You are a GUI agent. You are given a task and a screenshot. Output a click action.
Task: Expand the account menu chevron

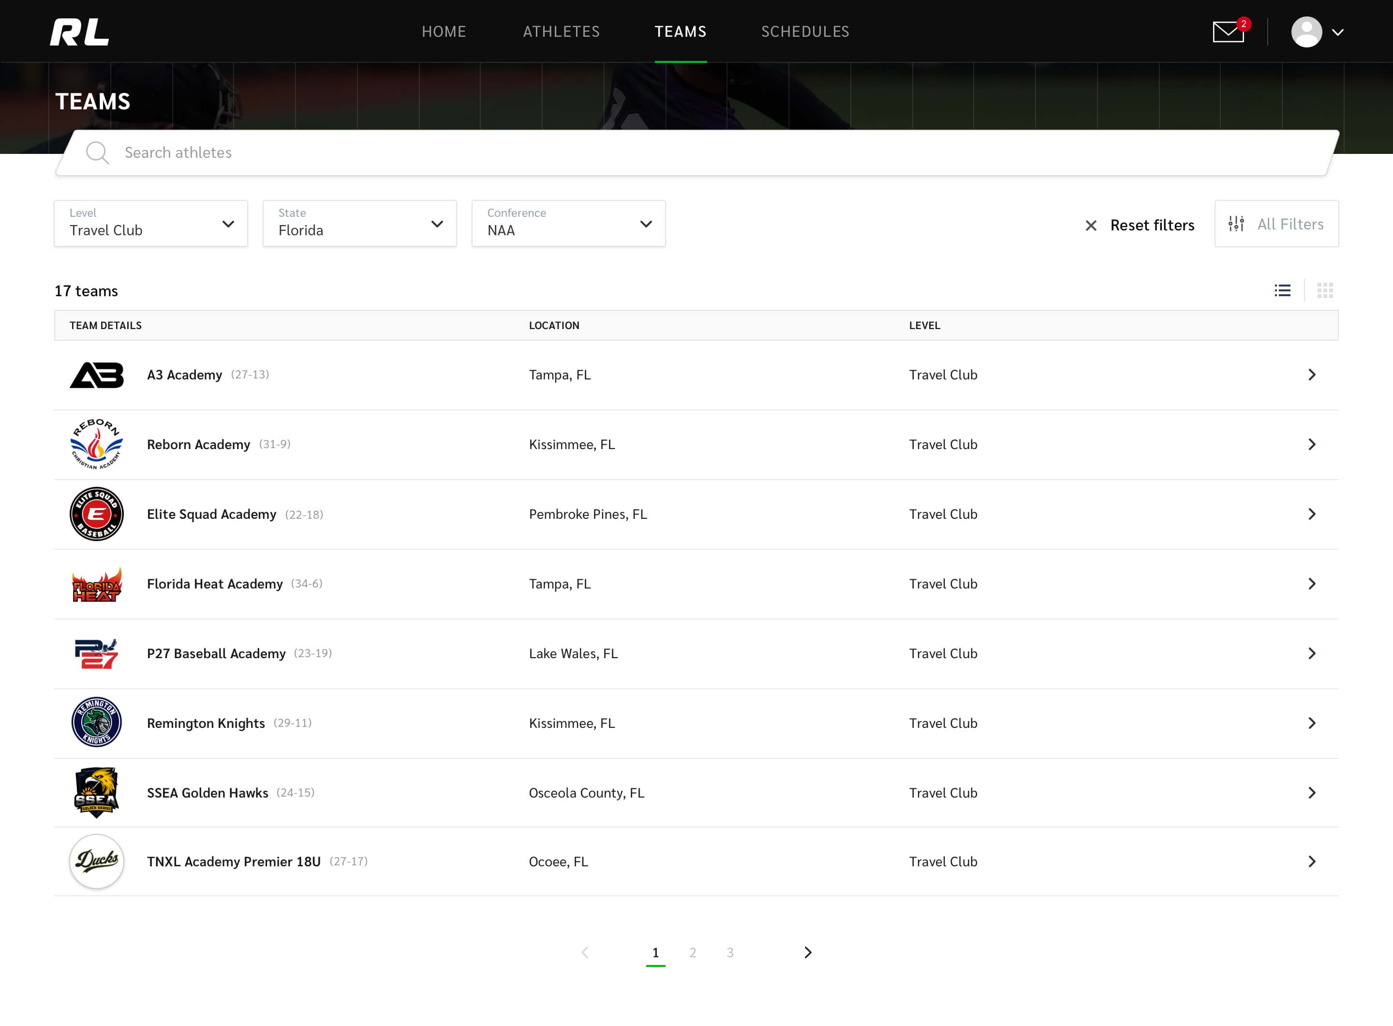click(x=1339, y=32)
